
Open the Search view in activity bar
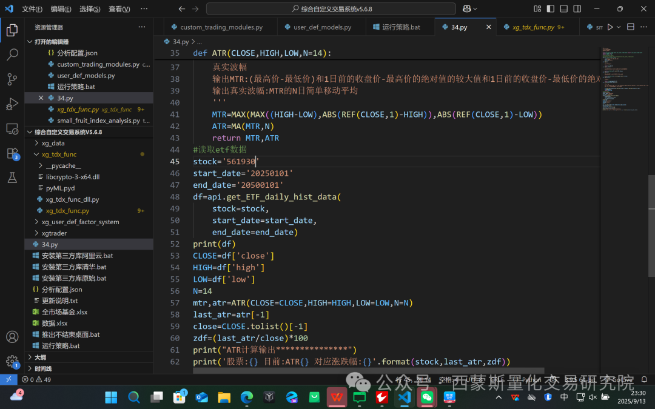click(x=12, y=55)
